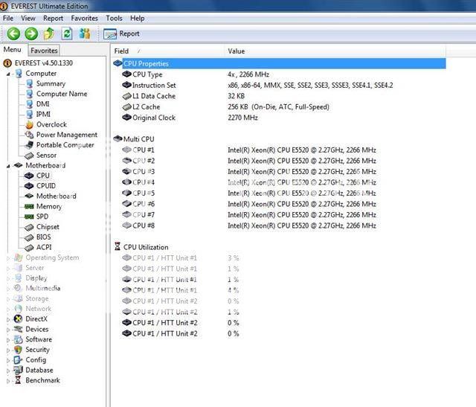This screenshot has width=476, height=407.
Task: Expand the Benchmark node
Action: coord(8,381)
